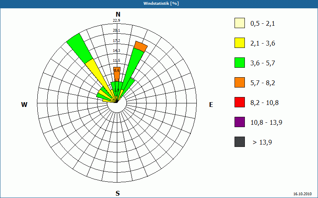The image size is (318, 198).
Task: Click the 22,9 axis scale value
Action: pyautogui.click(x=116, y=21)
